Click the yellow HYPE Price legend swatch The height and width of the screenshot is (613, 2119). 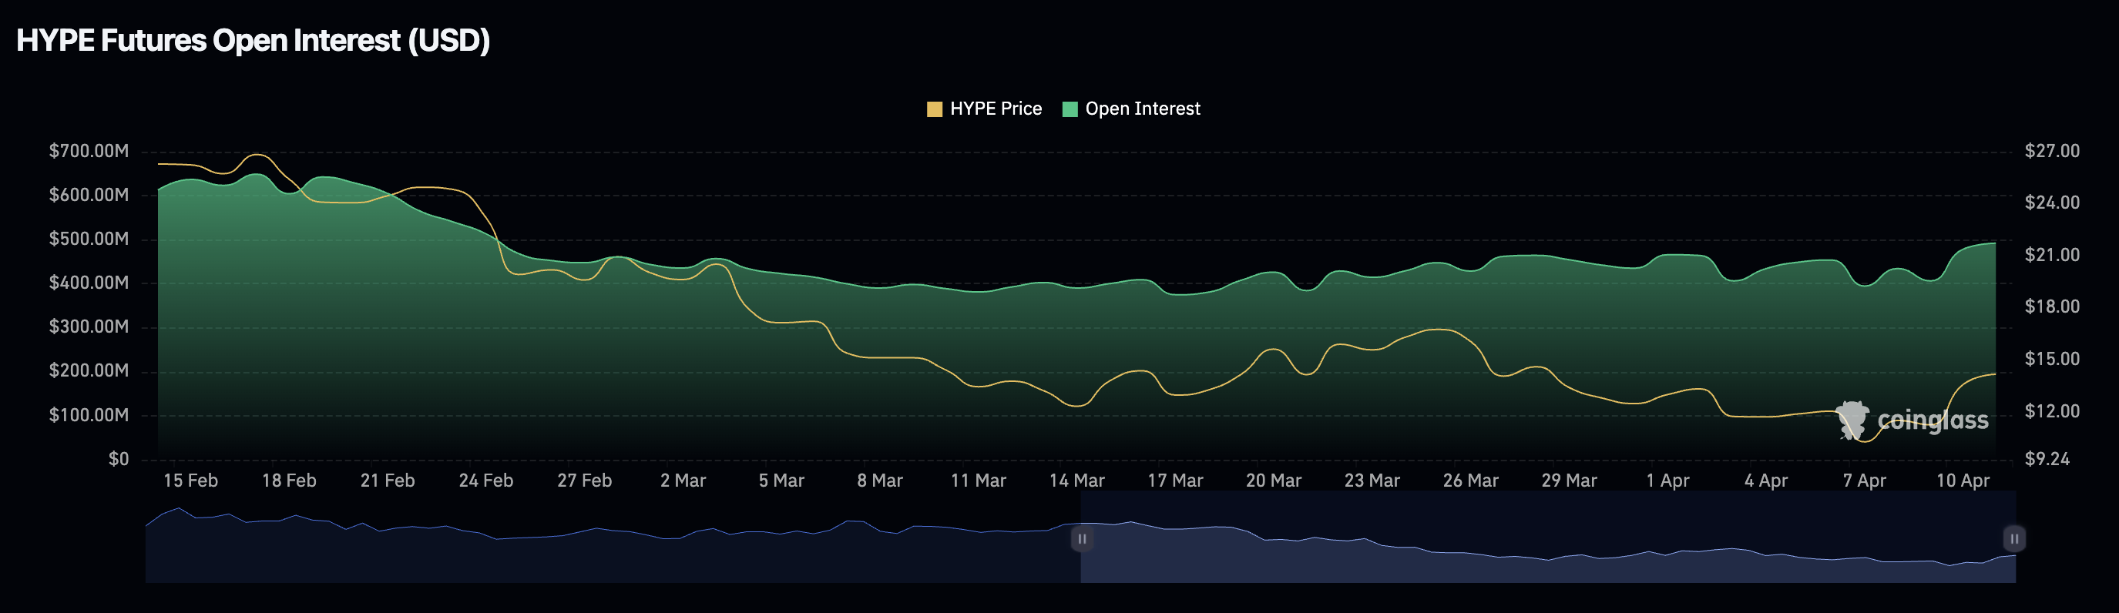pyautogui.click(x=934, y=109)
